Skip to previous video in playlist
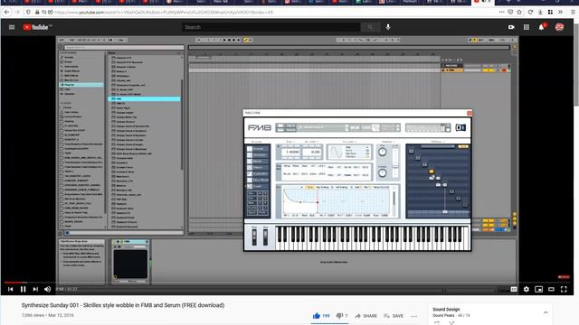The width and height of the screenshot is (579, 325). pyautogui.click(x=10, y=289)
